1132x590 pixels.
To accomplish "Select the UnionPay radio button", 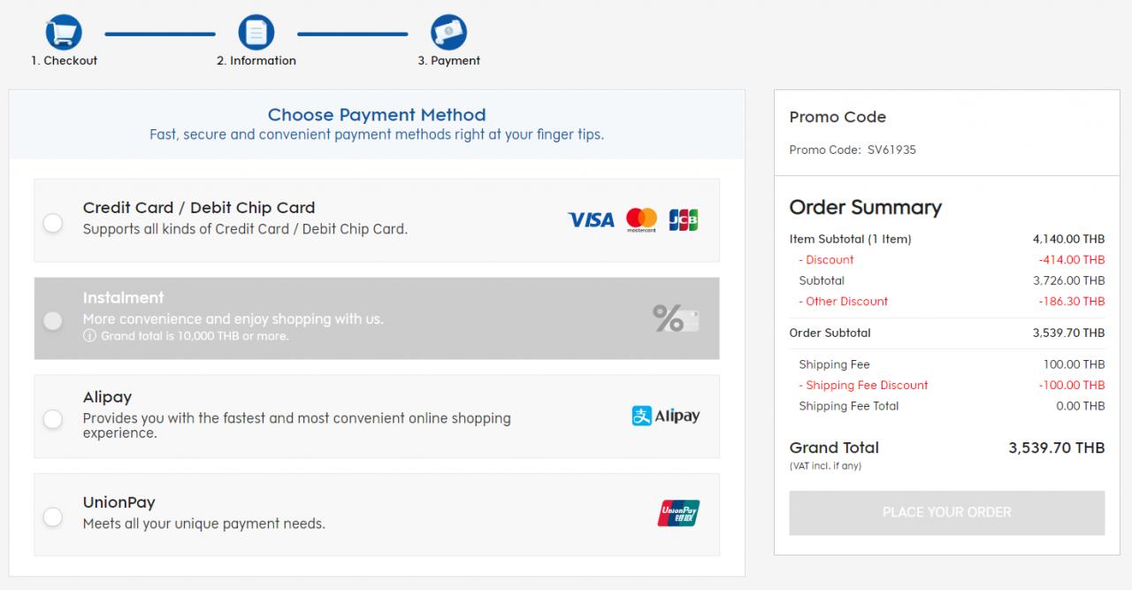I will (53, 517).
